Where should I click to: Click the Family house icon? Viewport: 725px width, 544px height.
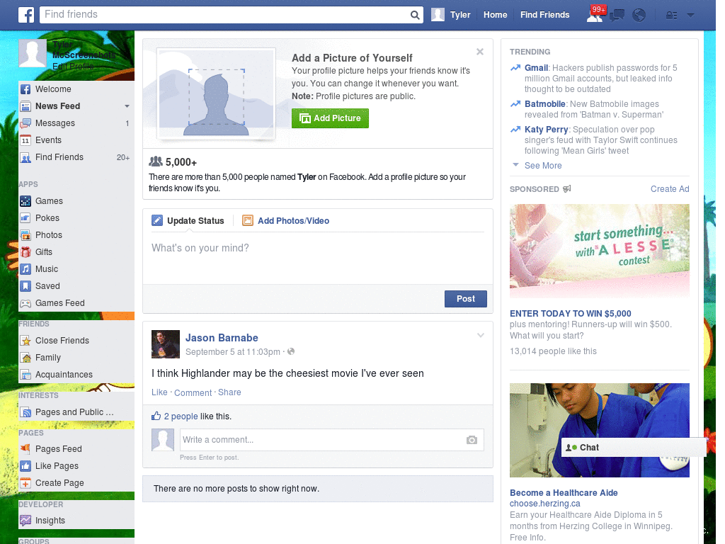pos(26,358)
